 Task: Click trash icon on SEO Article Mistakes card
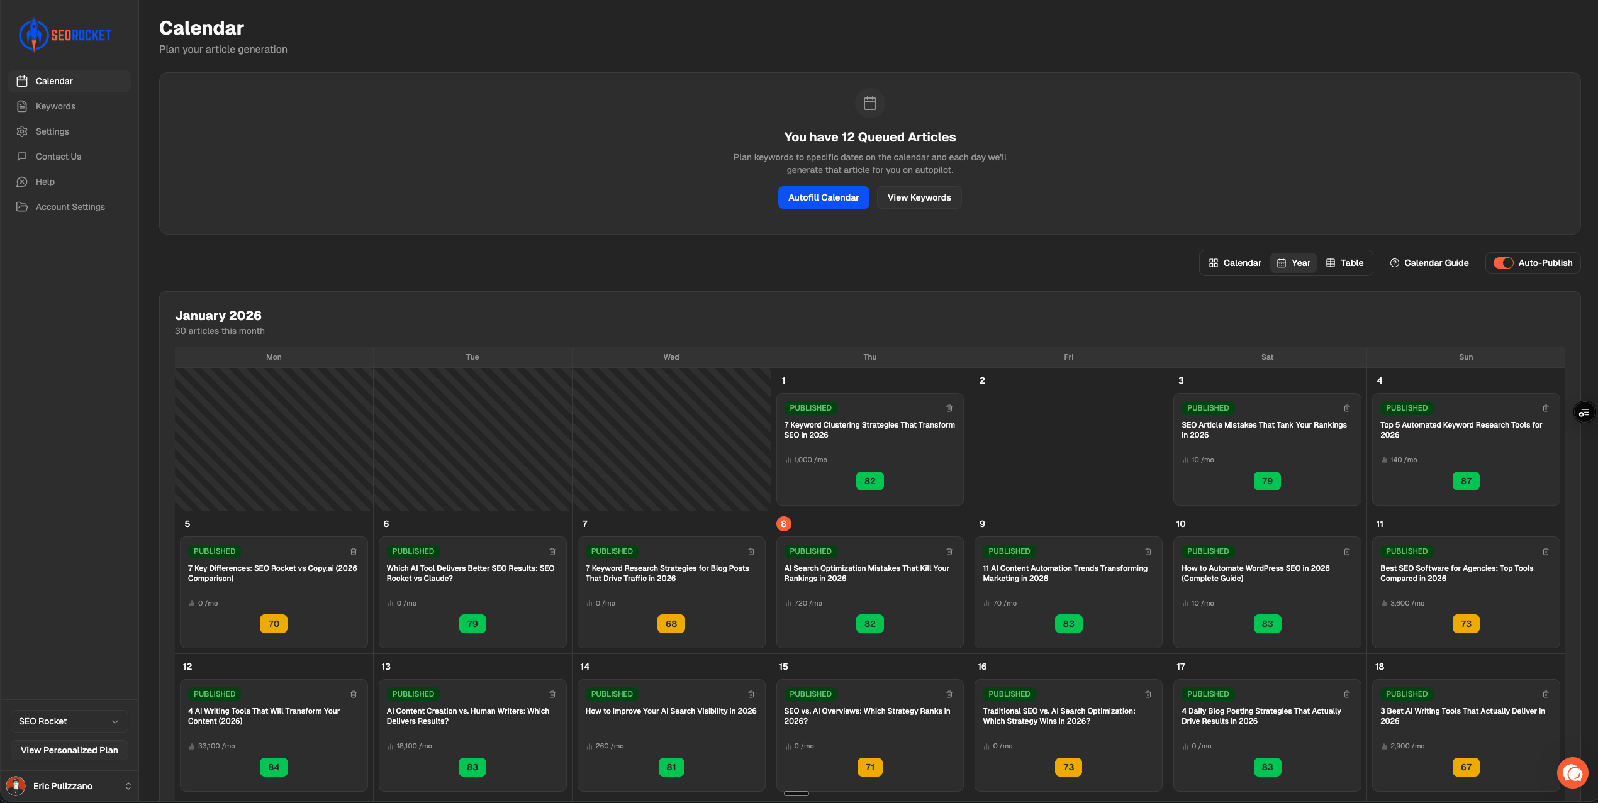pyautogui.click(x=1347, y=408)
